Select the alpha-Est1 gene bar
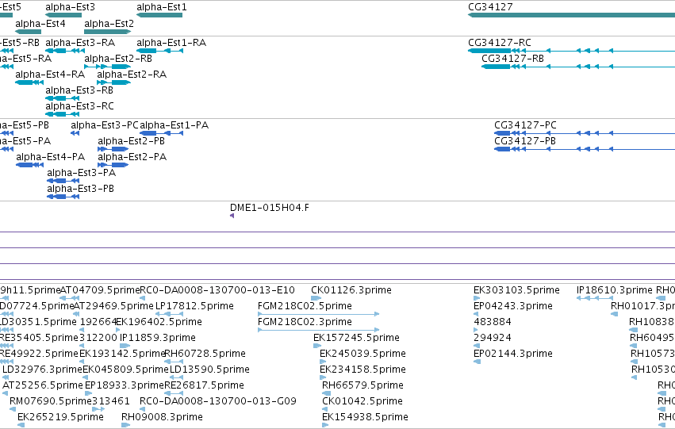675x429 pixels. pyautogui.click(x=159, y=15)
